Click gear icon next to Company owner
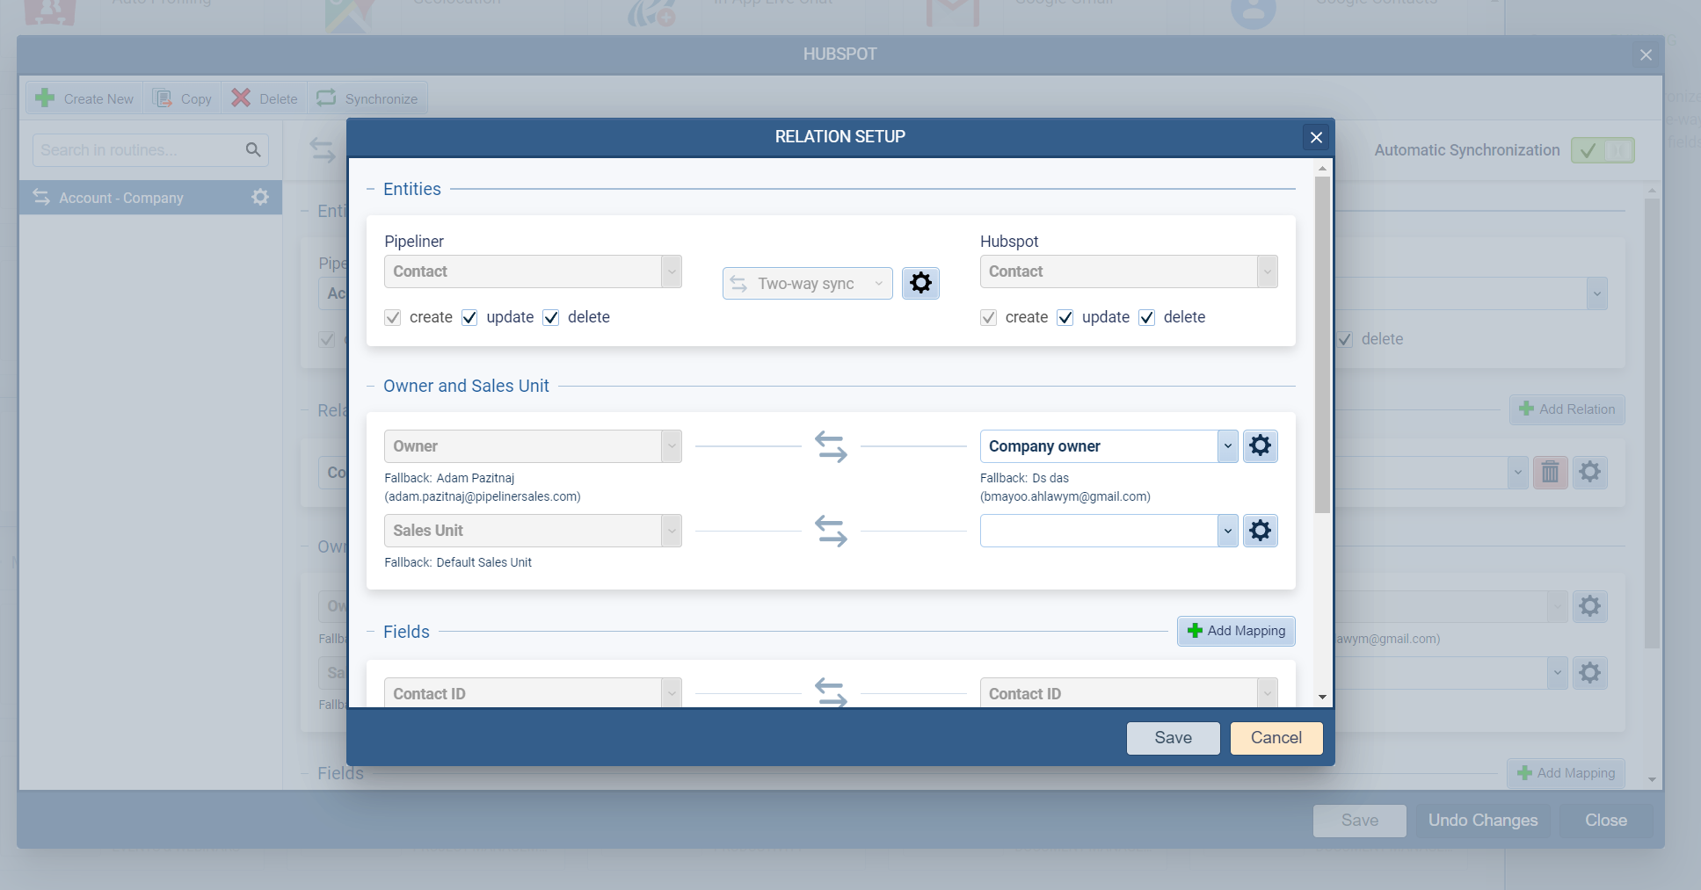Viewport: 1701px width, 890px height. 1260,446
